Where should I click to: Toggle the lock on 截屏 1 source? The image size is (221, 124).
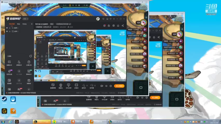pos(10,28)
